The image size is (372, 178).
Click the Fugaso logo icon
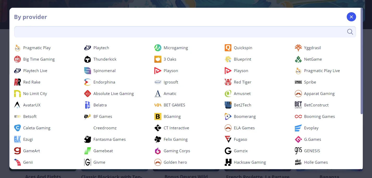tap(228, 139)
